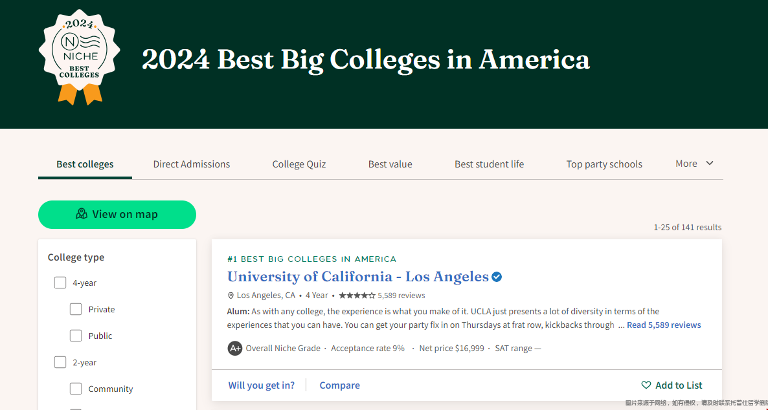This screenshot has height=410, width=768.
Task: Click the Niche Best Colleges 2024 badge
Action: pos(79,57)
